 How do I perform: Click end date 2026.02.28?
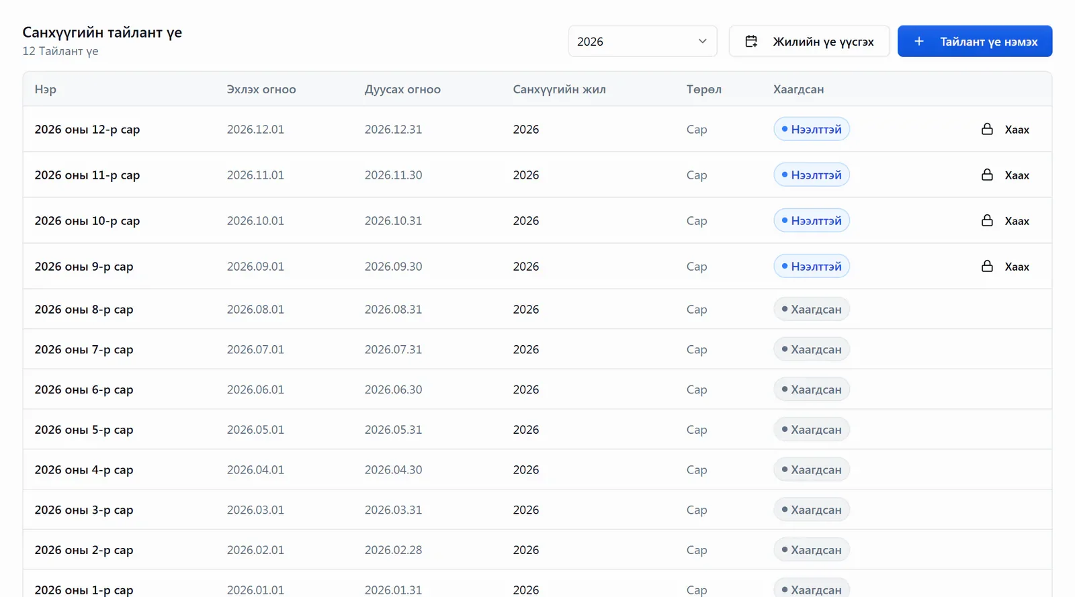click(x=393, y=550)
